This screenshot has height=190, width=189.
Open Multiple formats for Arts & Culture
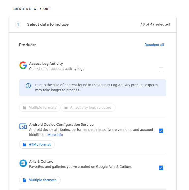(x=40, y=180)
